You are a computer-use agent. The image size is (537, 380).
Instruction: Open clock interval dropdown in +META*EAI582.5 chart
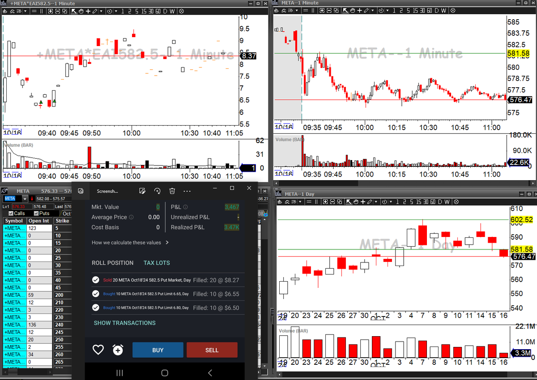[x=116, y=11]
